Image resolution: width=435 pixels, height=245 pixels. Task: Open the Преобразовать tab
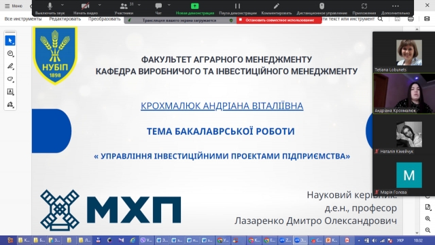click(x=104, y=19)
